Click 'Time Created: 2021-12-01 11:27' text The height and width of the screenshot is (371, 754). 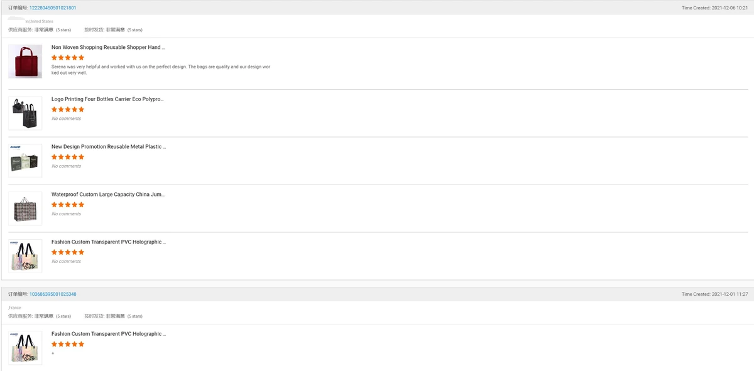tap(714, 294)
